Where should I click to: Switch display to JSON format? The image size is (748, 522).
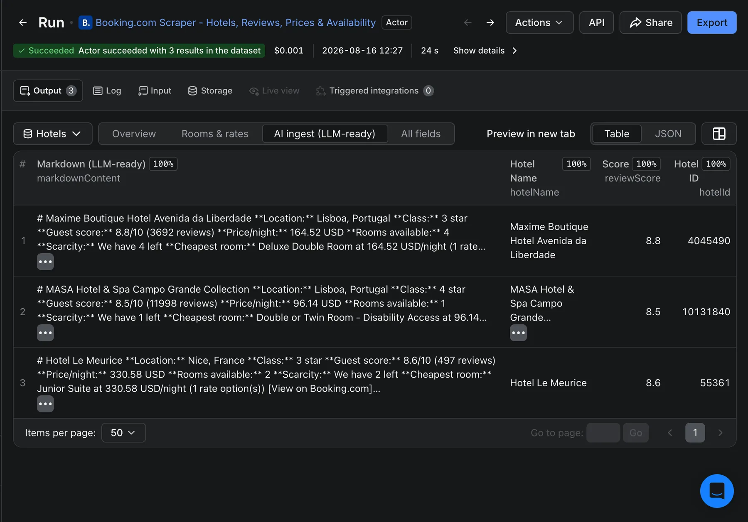[x=668, y=134]
